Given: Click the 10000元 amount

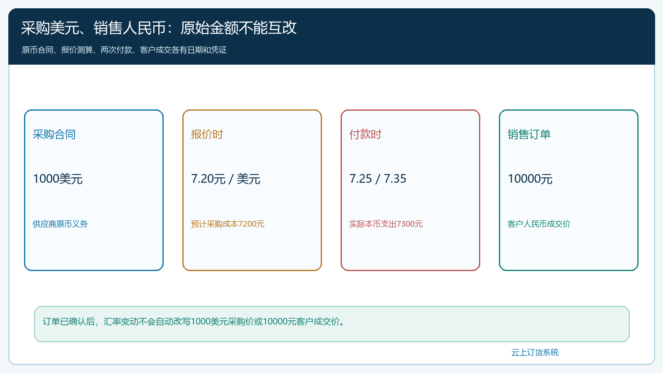Looking at the screenshot, I should point(530,179).
